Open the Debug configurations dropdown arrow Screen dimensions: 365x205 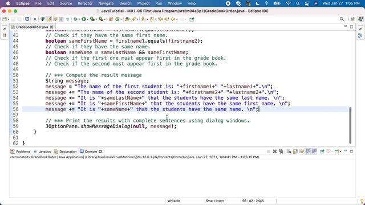click(79, 19)
